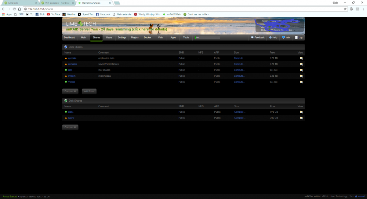Image resolution: width=367 pixels, height=199 pixels.
Task: Click the green status dot beside disk1
Action: (x=66, y=112)
